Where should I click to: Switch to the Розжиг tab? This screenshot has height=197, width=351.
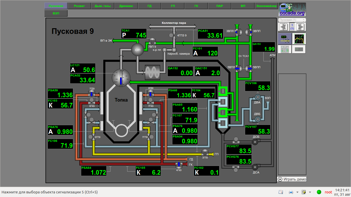click(79, 6)
